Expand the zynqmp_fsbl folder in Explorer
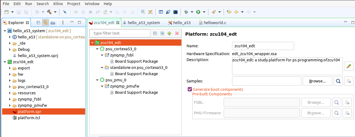This screenshot has width=355, height=137. [x=10, y=99]
